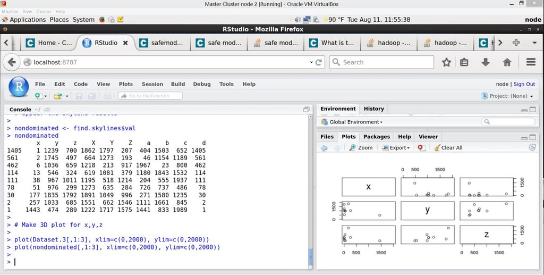The height and width of the screenshot is (275, 544).
Task: Click the nondominated <- find.skylines$val line
Action: point(75,128)
